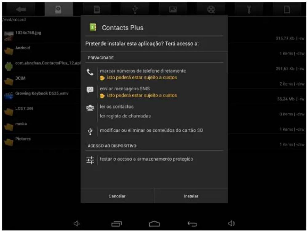Tap 'testar o acesso a armazenamento protegido'
Screen dimensions: 307x231
146,159
